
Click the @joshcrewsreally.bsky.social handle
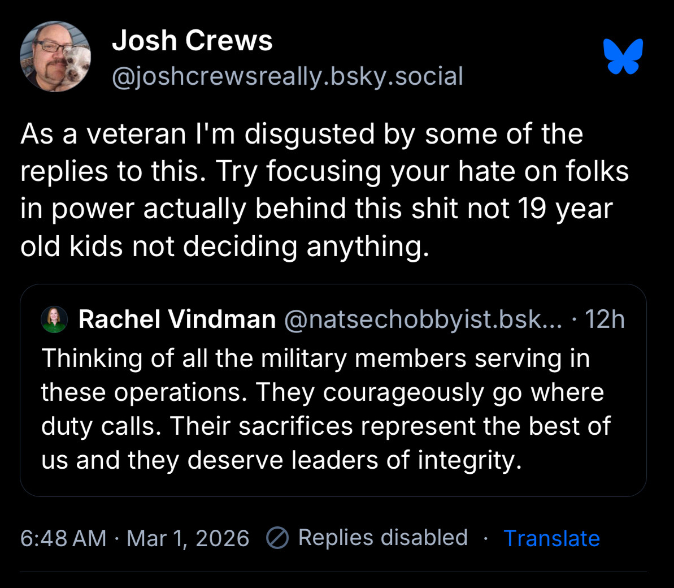(288, 76)
